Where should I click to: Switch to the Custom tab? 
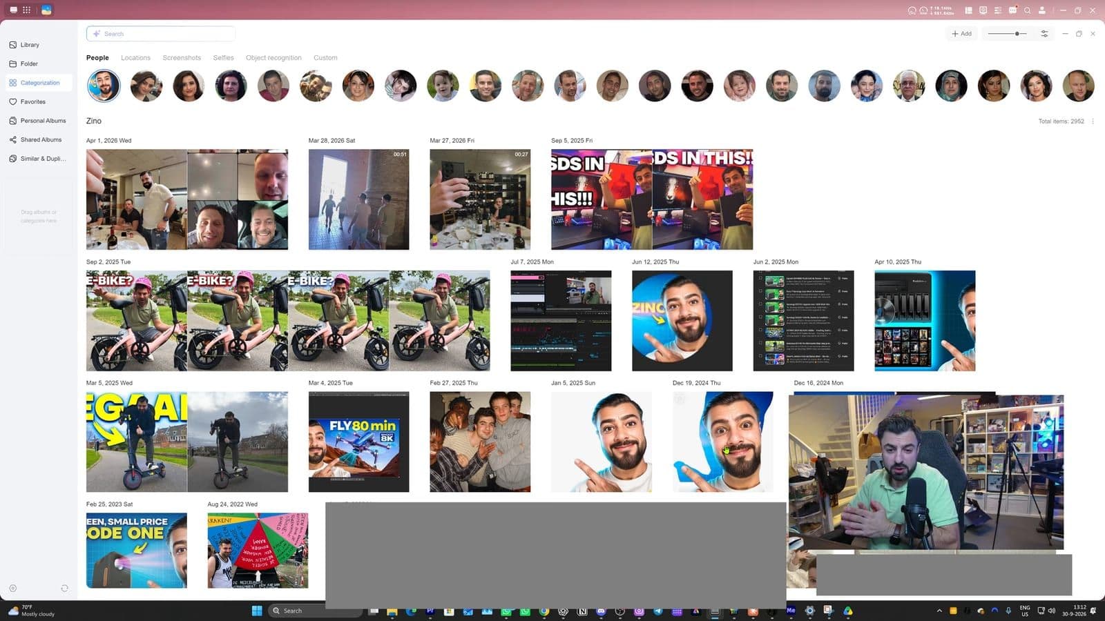pyautogui.click(x=325, y=58)
